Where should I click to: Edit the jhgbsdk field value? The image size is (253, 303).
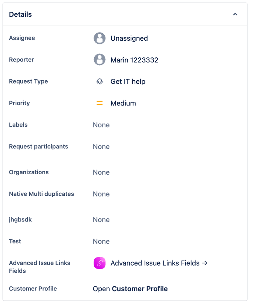pos(101,220)
